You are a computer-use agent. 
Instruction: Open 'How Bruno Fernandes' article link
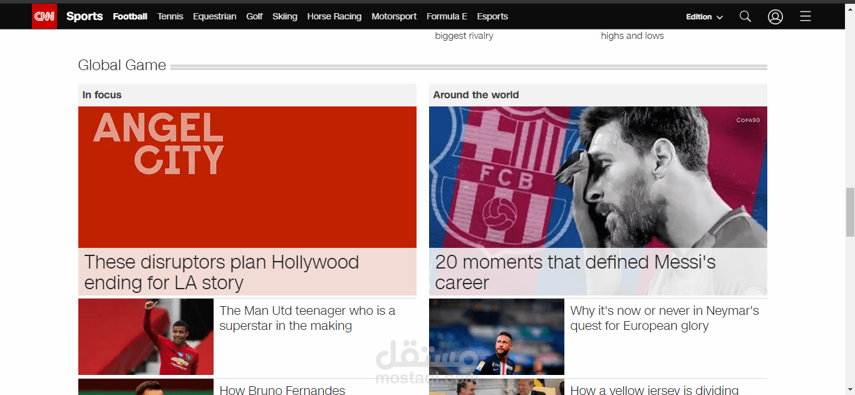[282, 389]
